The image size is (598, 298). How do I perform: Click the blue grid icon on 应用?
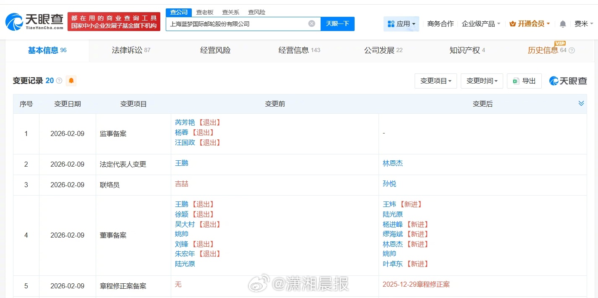391,24
